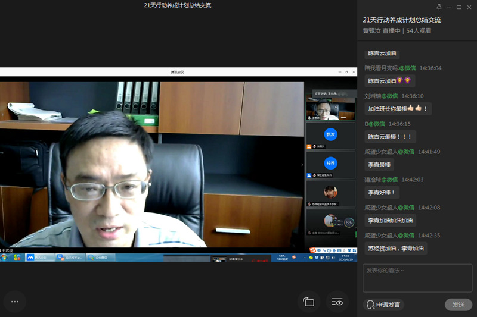
Task: Select the participant tile with 83% overlay
Action: click(331, 222)
